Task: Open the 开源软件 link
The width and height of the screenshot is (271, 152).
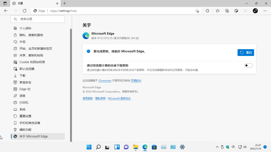Action: pos(136,80)
